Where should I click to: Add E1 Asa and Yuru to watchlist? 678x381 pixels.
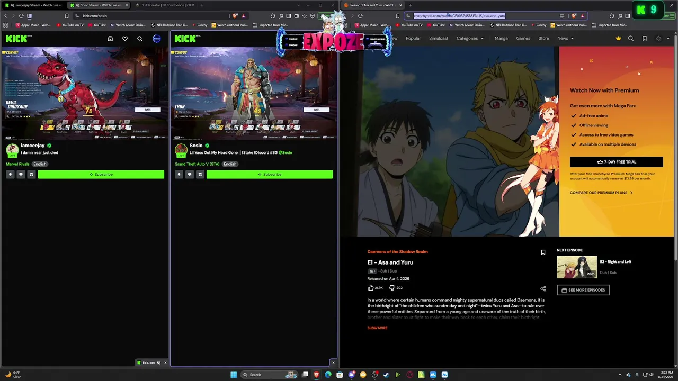pyautogui.click(x=543, y=252)
